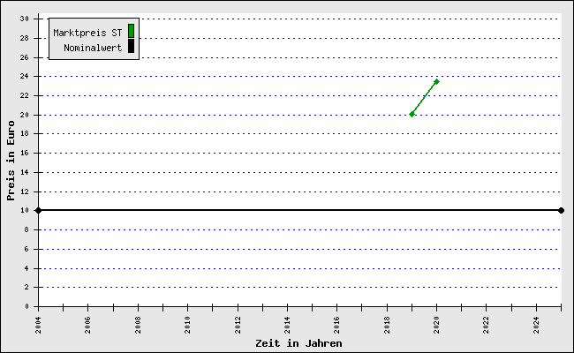
Task: Click the black Nominalwert end point at 2025
Action: pos(561,210)
